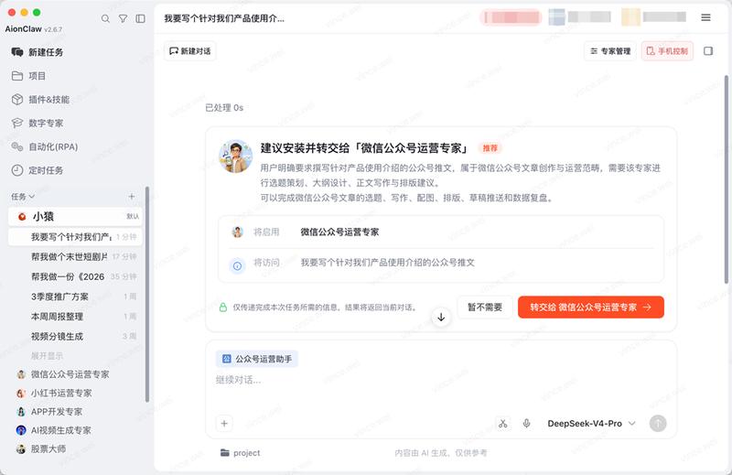
Task: Click the 推荐 tag badge
Action: tap(490, 148)
